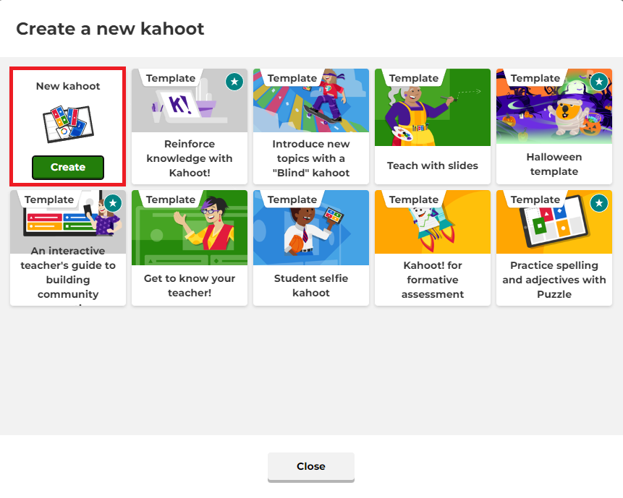
Task: Click Template tag on Student selfie card
Action: click(292, 199)
